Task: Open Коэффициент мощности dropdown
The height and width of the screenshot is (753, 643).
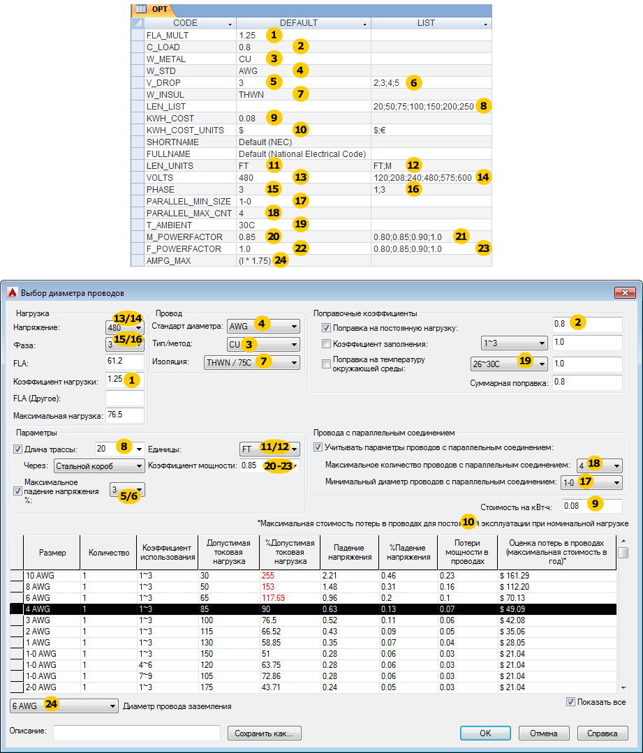Action: (295, 465)
